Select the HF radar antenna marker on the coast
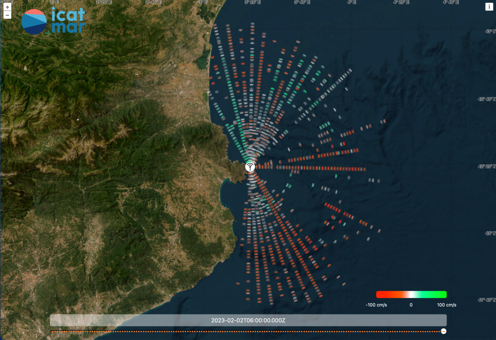The height and width of the screenshot is (340, 496). click(250, 167)
